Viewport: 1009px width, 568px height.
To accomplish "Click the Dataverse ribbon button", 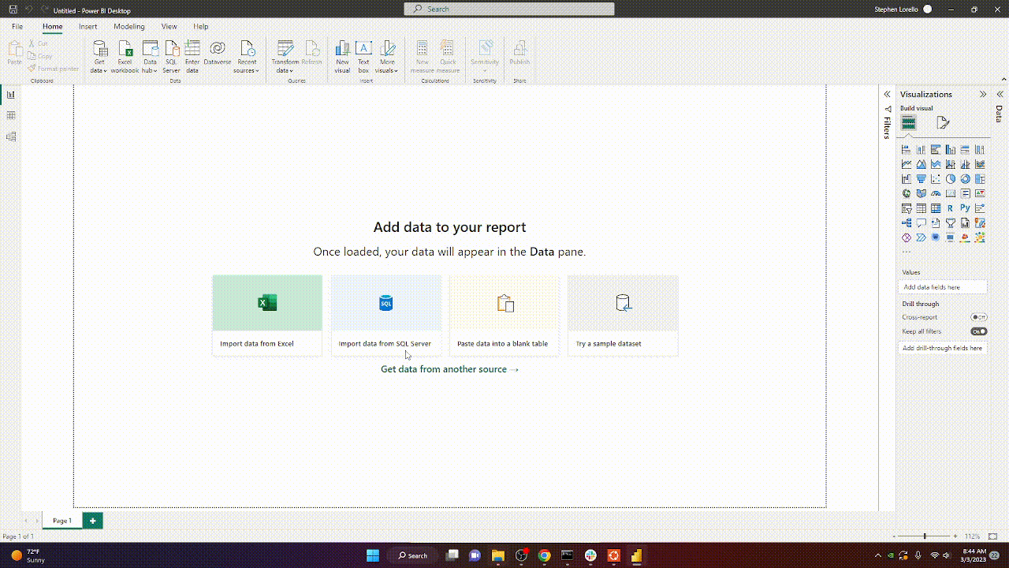I will click(x=217, y=54).
